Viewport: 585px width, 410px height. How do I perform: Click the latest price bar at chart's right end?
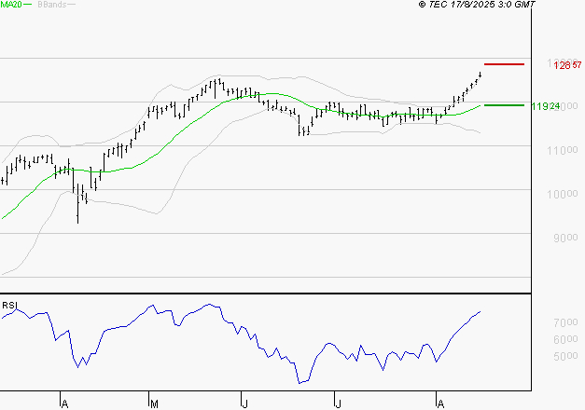(481, 75)
